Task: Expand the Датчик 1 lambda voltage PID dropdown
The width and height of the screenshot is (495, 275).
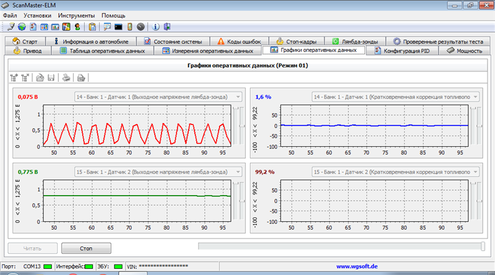Action: click(238, 97)
